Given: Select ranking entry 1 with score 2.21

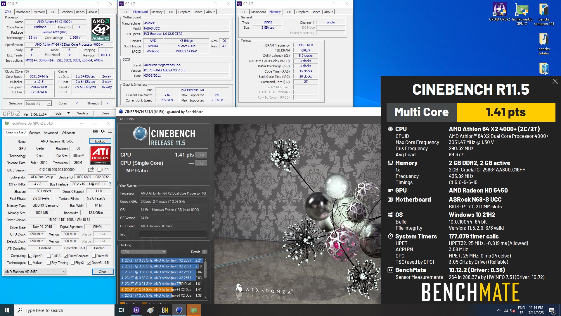Looking at the screenshot, I should (162, 260).
